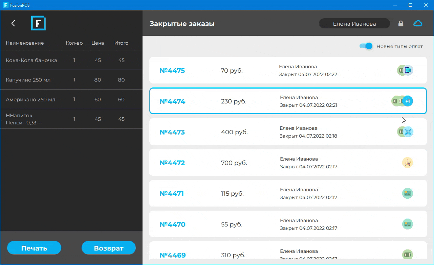The height and width of the screenshot is (265, 434).
Task: Click the Елена Иванова user button
Action: tap(354, 24)
